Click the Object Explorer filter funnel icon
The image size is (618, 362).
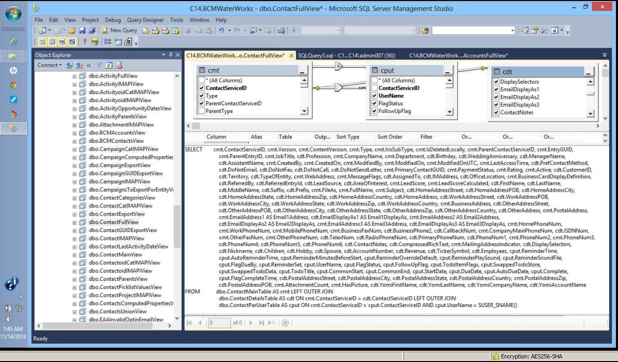click(99, 65)
